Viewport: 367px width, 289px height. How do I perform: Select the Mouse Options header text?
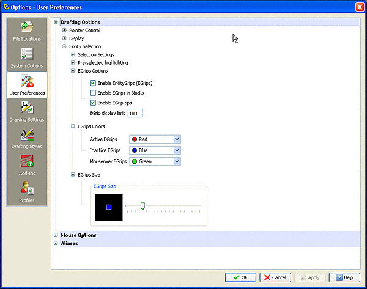pos(78,235)
